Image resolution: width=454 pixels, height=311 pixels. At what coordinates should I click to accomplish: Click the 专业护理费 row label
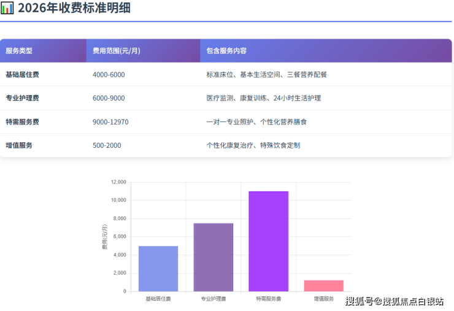pos(22,98)
